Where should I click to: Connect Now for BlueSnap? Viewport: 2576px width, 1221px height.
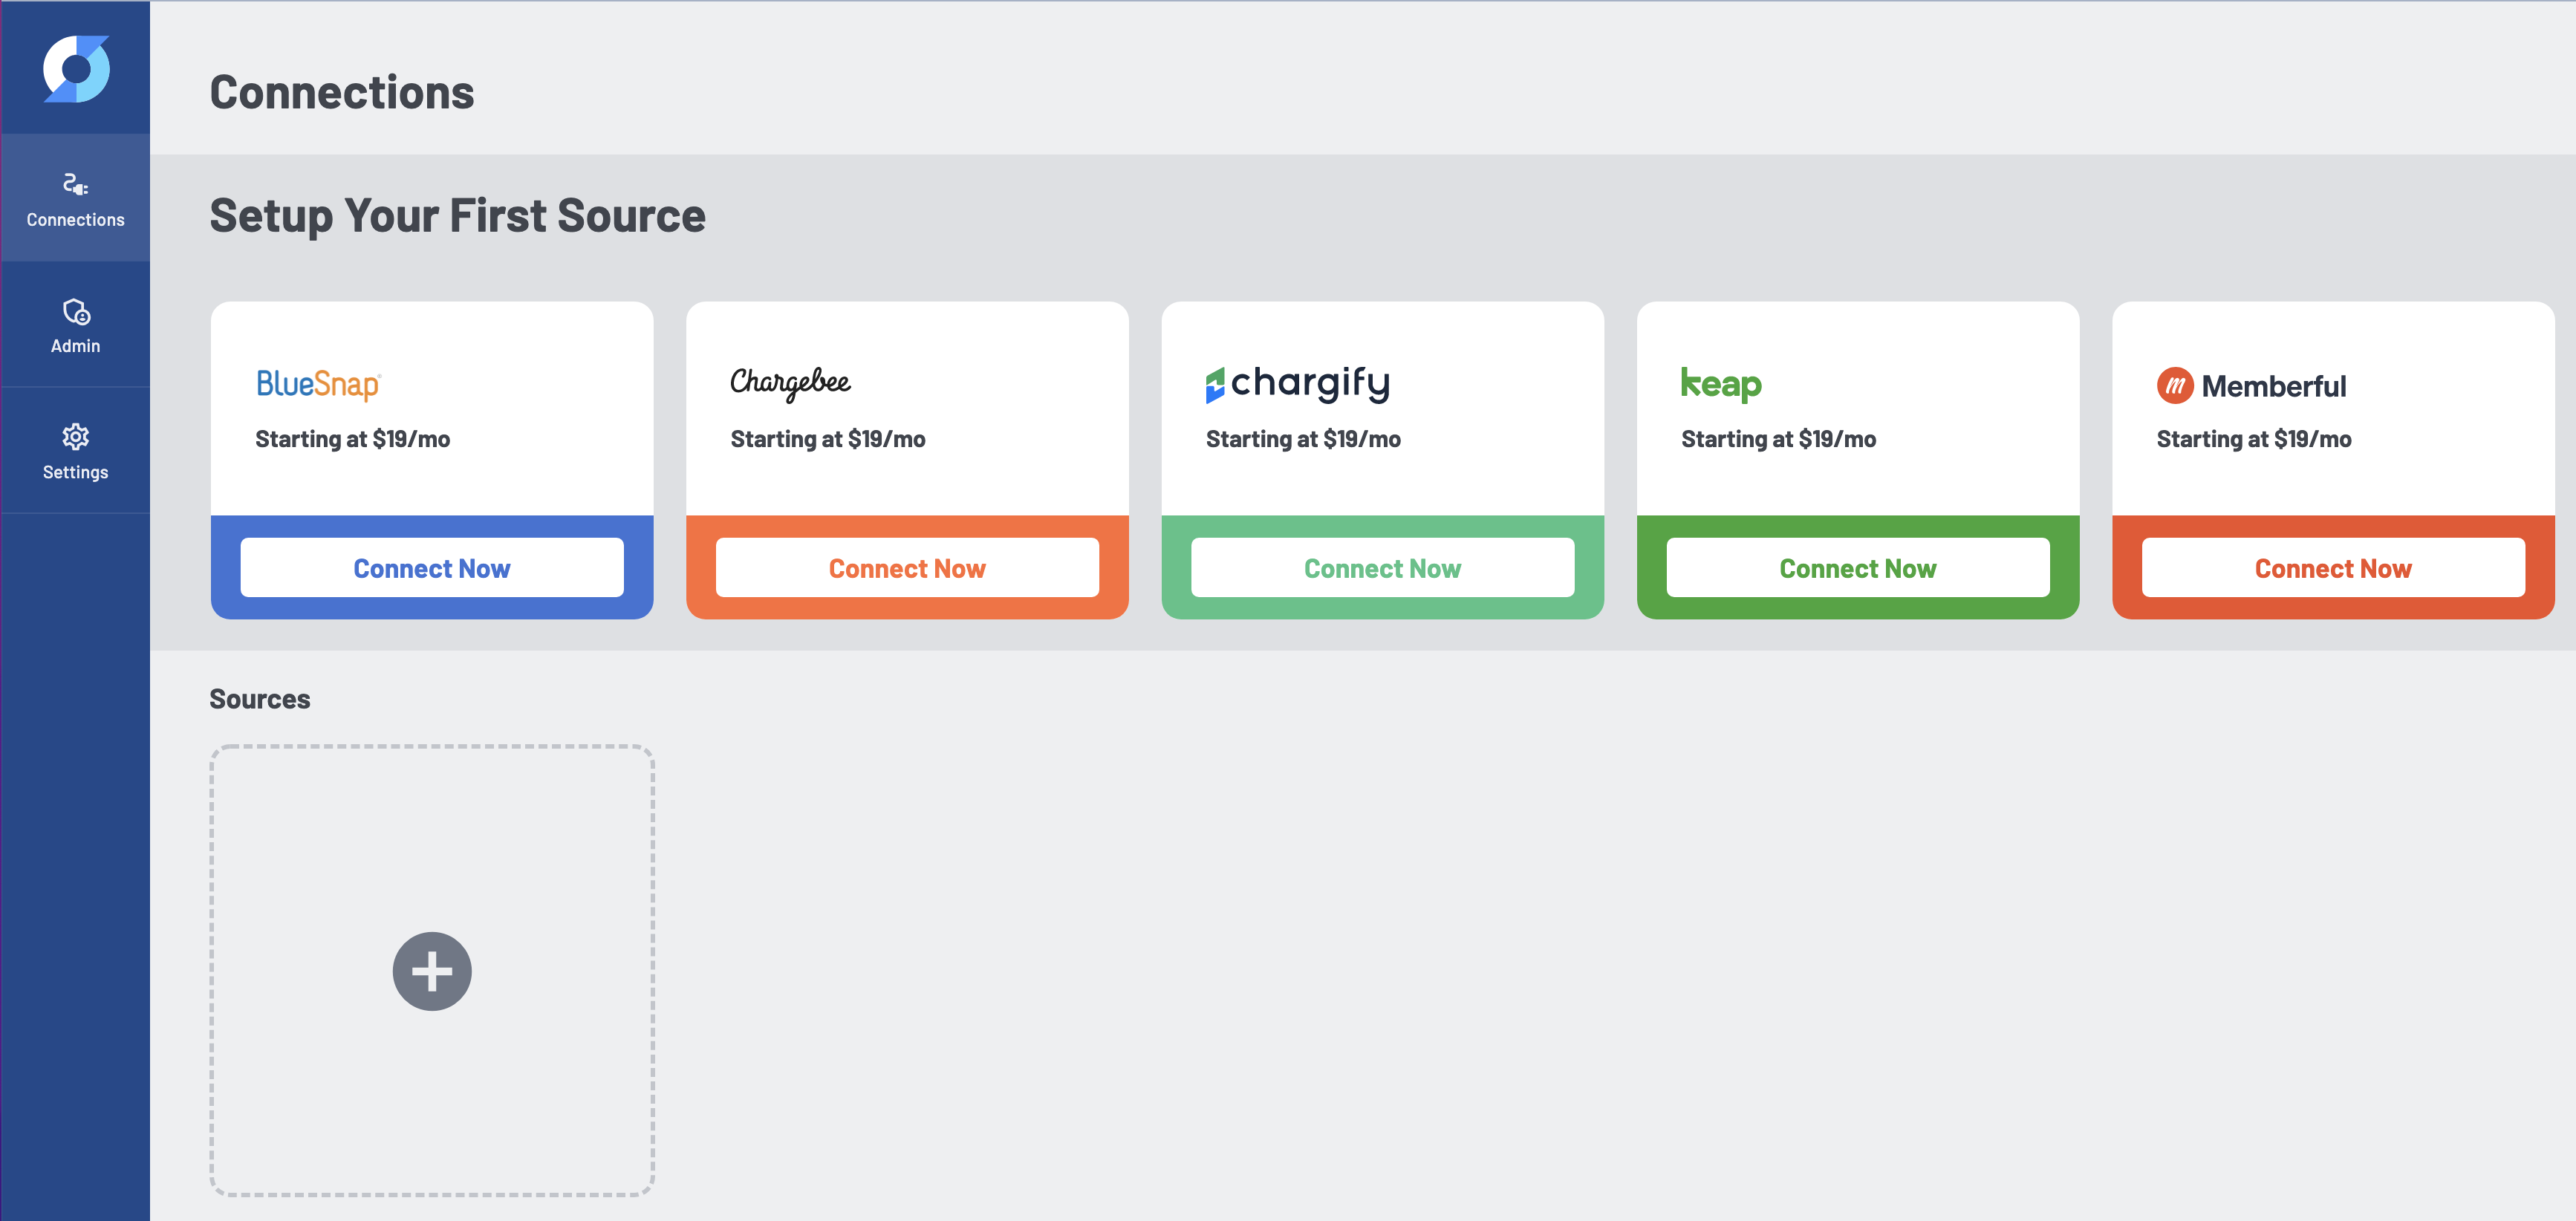(x=432, y=568)
